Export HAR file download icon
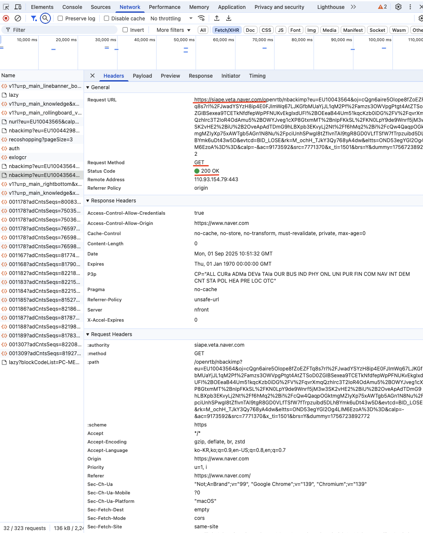 [x=229, y=18]
